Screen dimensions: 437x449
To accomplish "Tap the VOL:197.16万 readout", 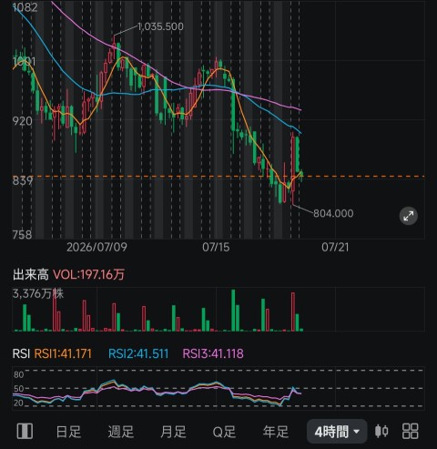I will click(x=89, y=274).
